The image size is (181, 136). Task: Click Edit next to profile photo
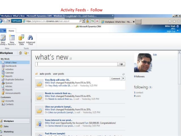[155, 55]
